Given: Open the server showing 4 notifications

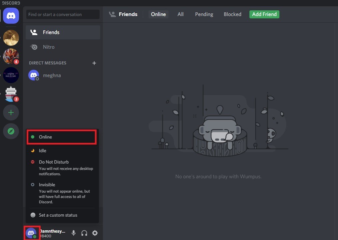Looking at the screenshot, I should click(x=11, y=56).
